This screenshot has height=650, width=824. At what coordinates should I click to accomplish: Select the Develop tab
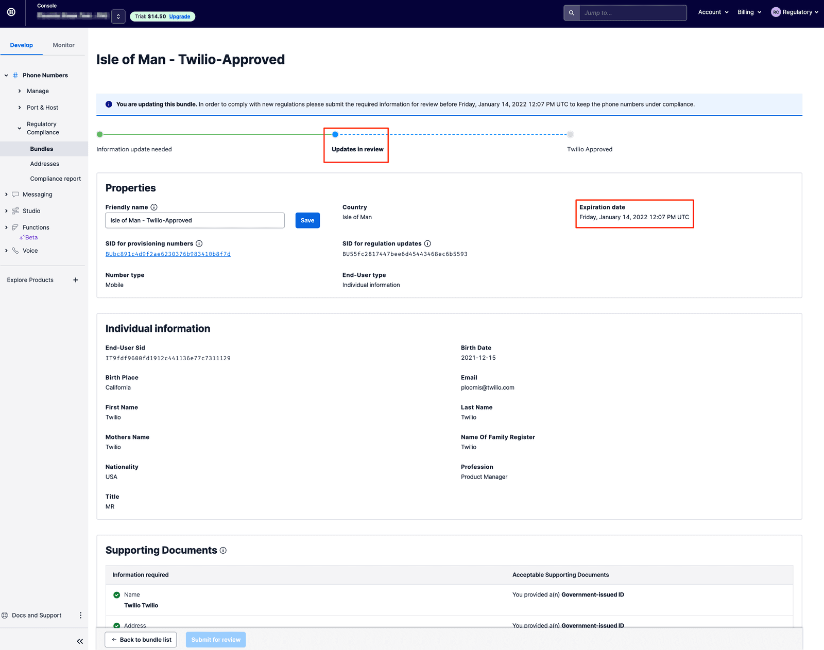coord(22,45)
